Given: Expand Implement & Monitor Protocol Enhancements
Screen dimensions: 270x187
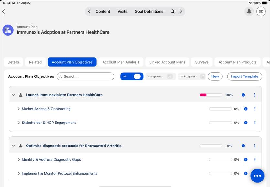Looking at the screenshot, I should click(19, 173).
